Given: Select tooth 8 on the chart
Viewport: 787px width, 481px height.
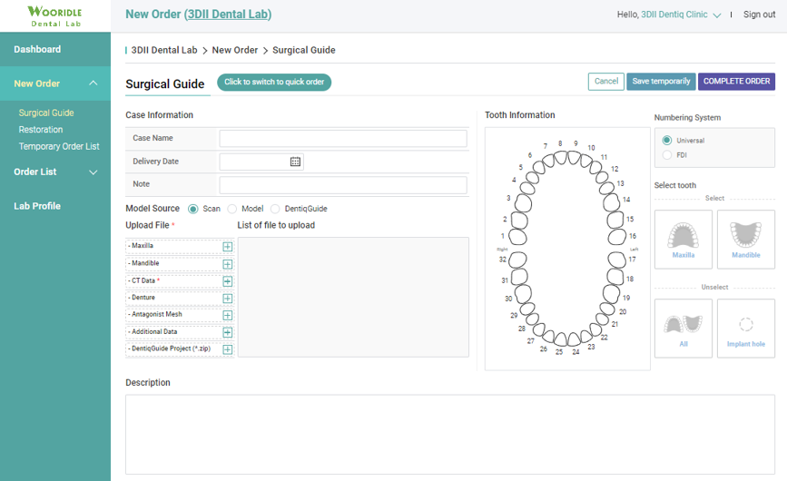Looking at the screenshot, I should [560, 158].
